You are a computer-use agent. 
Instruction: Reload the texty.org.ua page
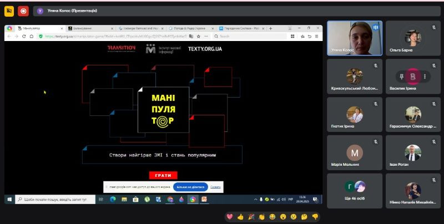point(24,37)
